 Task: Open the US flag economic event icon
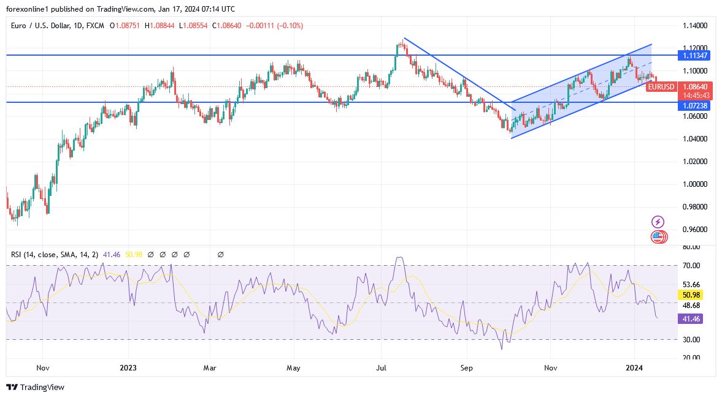[x=658, y=236]
